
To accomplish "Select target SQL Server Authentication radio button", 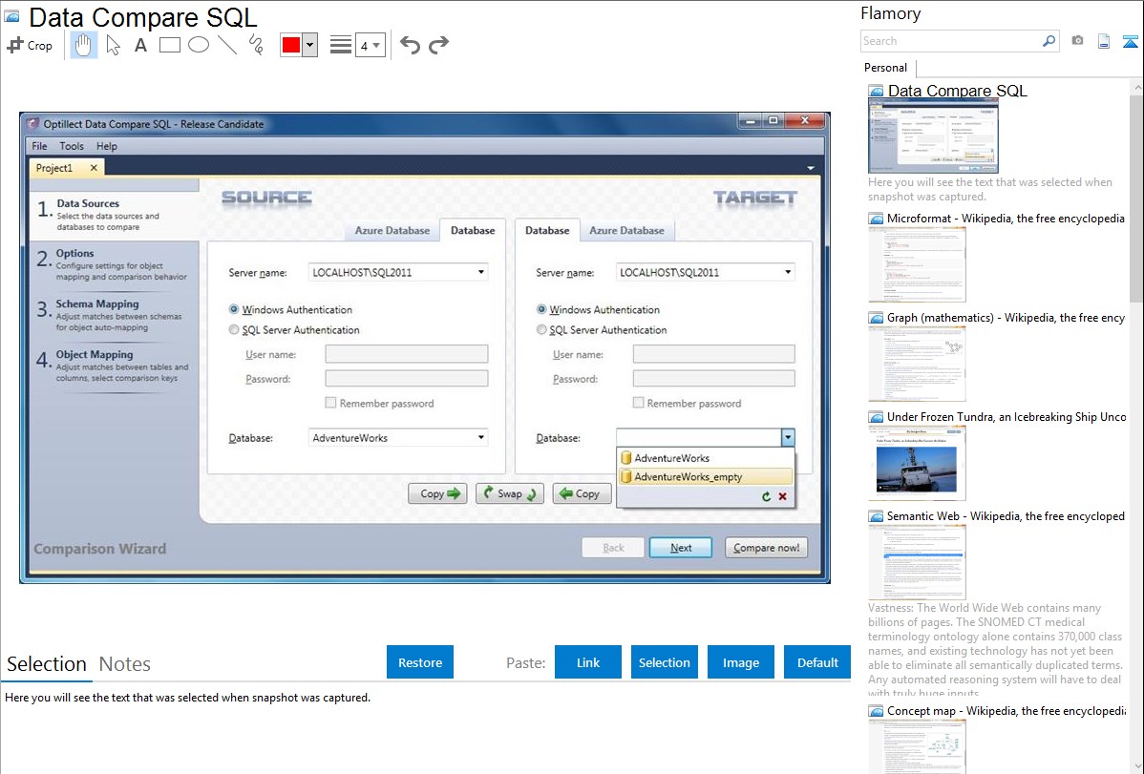I will click(x=541, y=329).
